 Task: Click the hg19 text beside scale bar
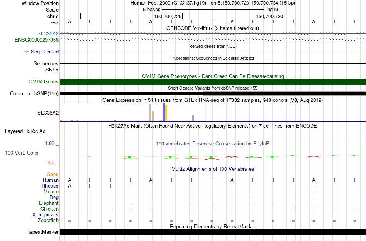click(x=273, y=10)
